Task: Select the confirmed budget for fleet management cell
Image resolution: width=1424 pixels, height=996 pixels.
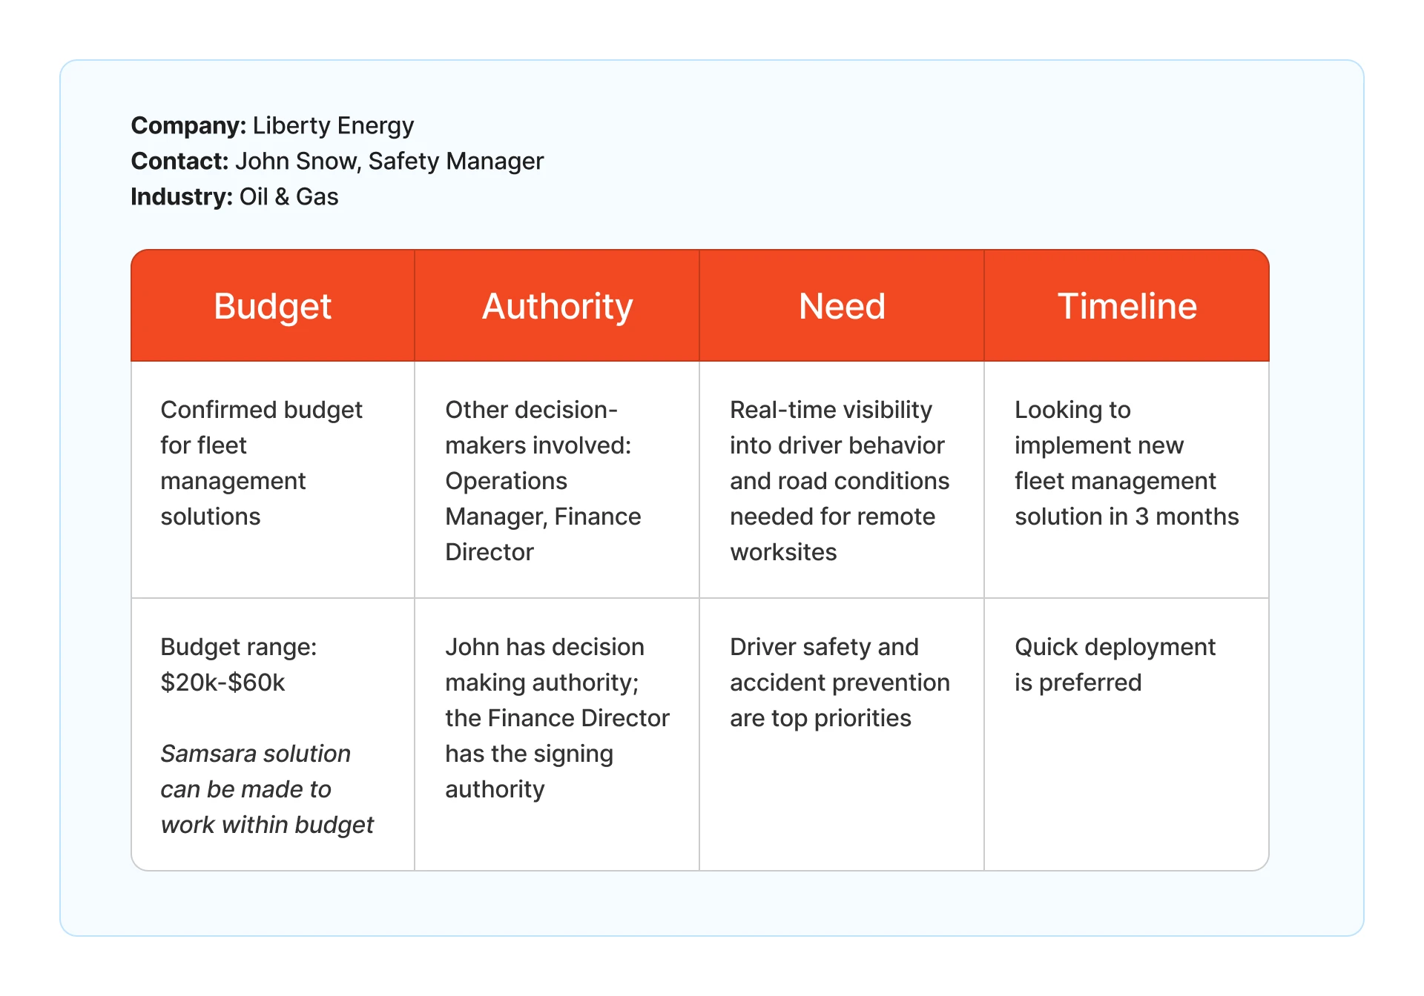Action: coord(261,463)
